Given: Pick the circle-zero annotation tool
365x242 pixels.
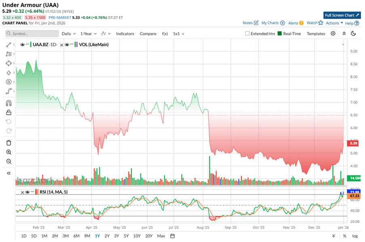Looking at the screenshot, I should click(8, 82).
